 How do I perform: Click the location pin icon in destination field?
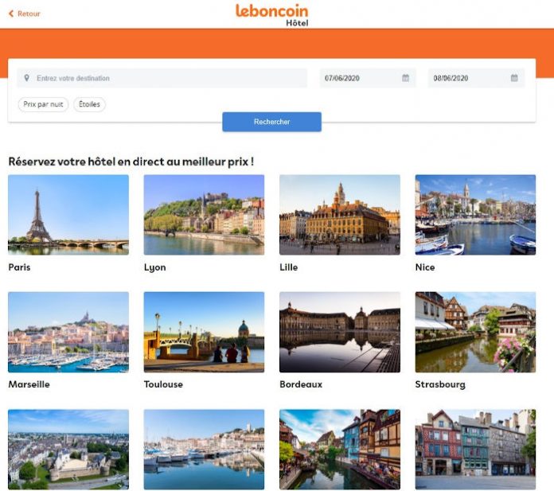pyautogui.click(x=27, y=78)
